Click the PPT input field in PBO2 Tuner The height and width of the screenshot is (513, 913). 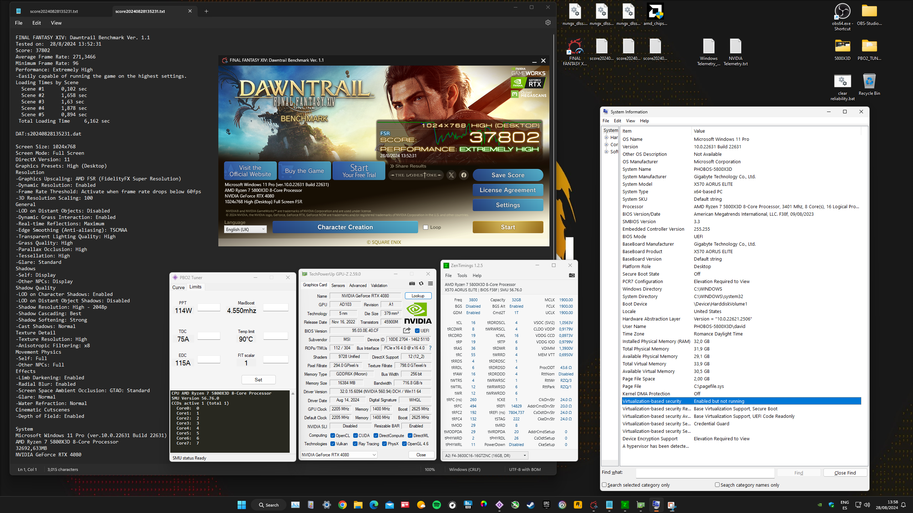tap(209, 307)
